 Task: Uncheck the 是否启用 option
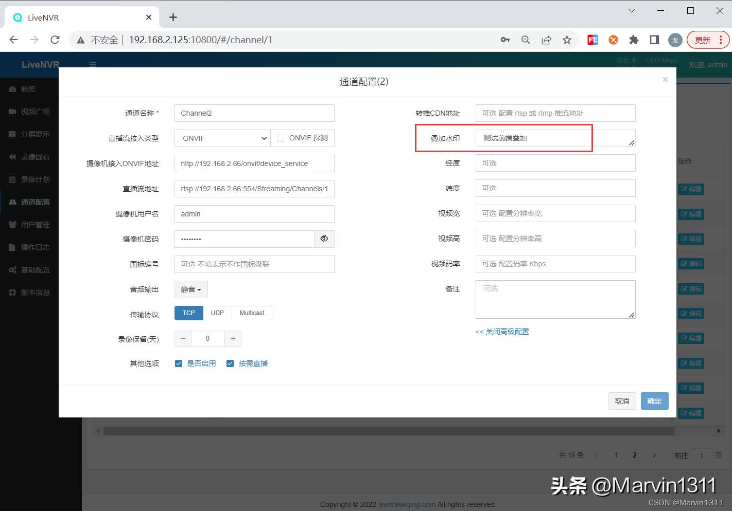[179, 363]
